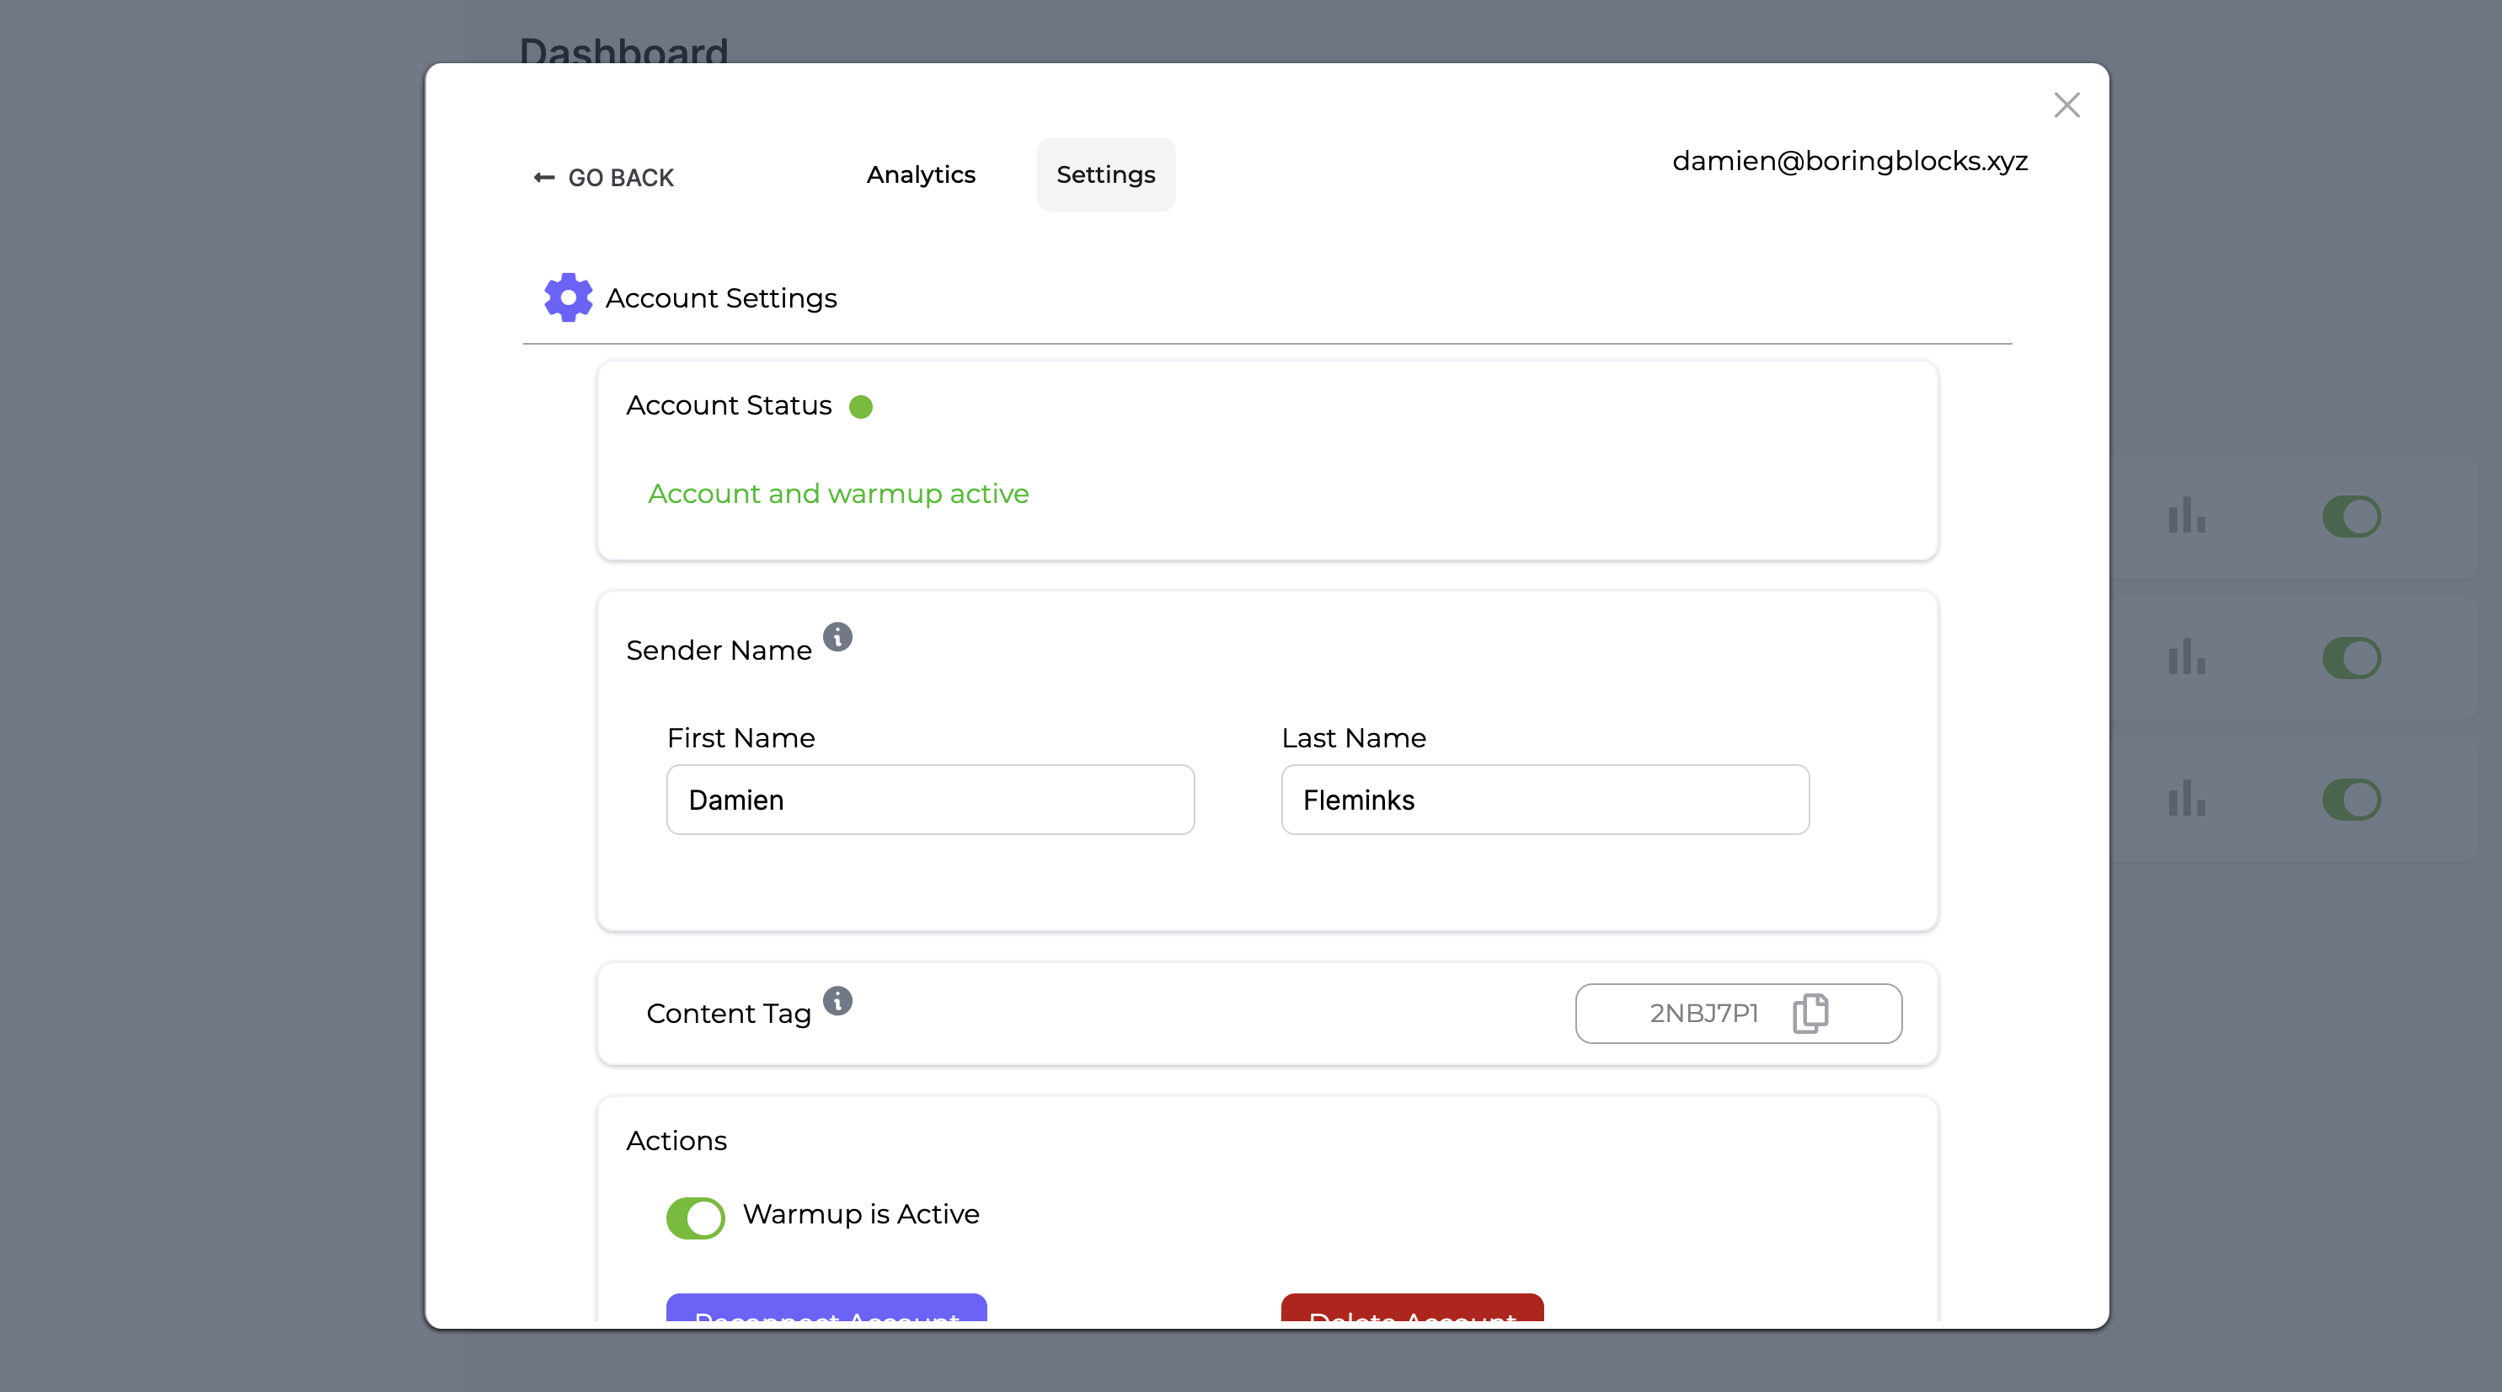Toggle the topmost account switch in the background
Viewport: 2502px width, 1392px height.
2351,516
